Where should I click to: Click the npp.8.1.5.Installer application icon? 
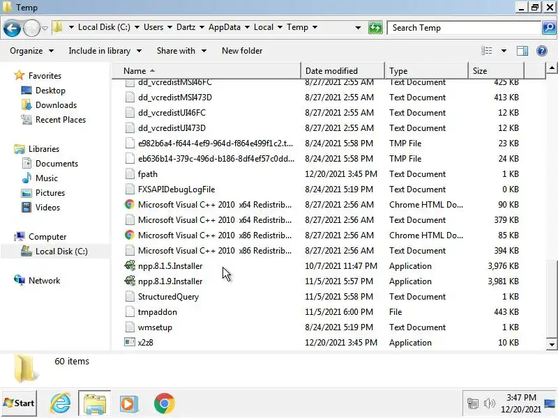(x=130, y=265)
